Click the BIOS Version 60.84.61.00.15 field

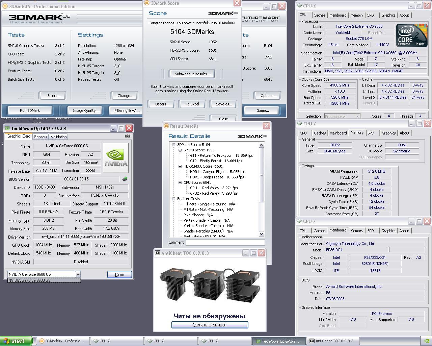pos(76,179)
